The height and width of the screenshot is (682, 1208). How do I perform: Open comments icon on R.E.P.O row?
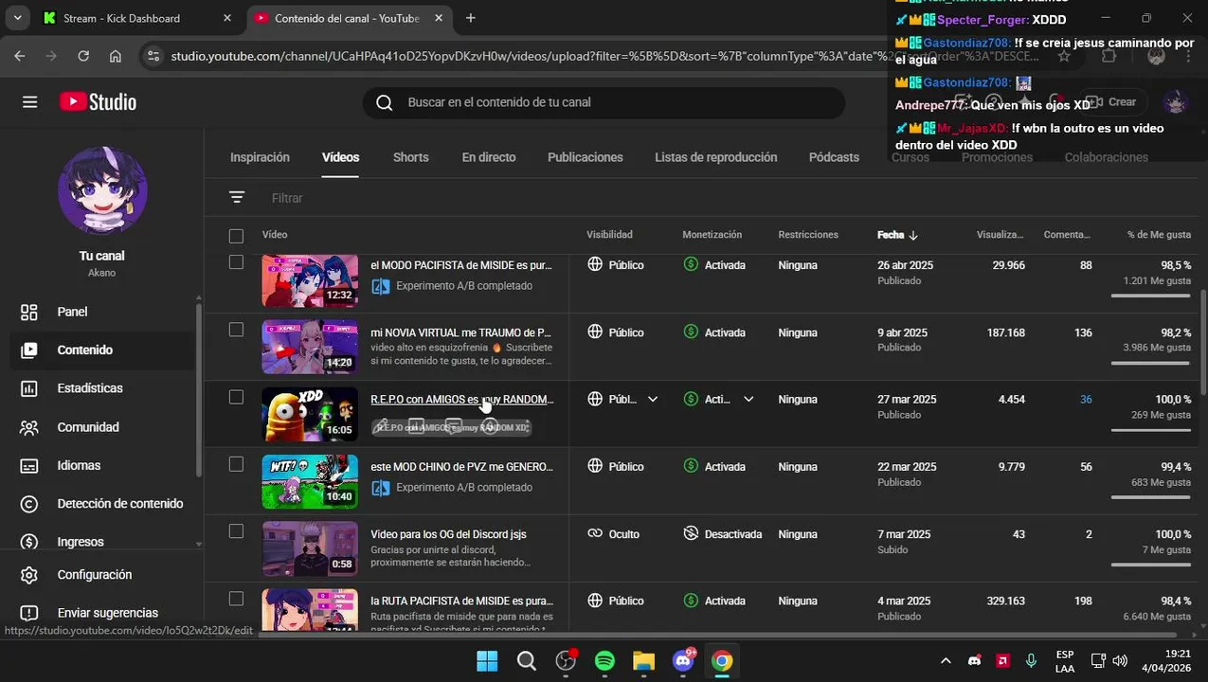(x=453, y=427)
